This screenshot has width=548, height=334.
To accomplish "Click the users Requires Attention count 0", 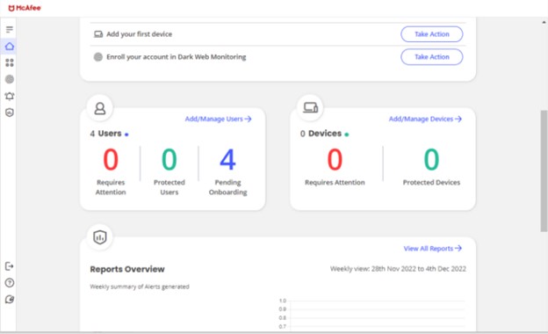I will pos(111,159).
